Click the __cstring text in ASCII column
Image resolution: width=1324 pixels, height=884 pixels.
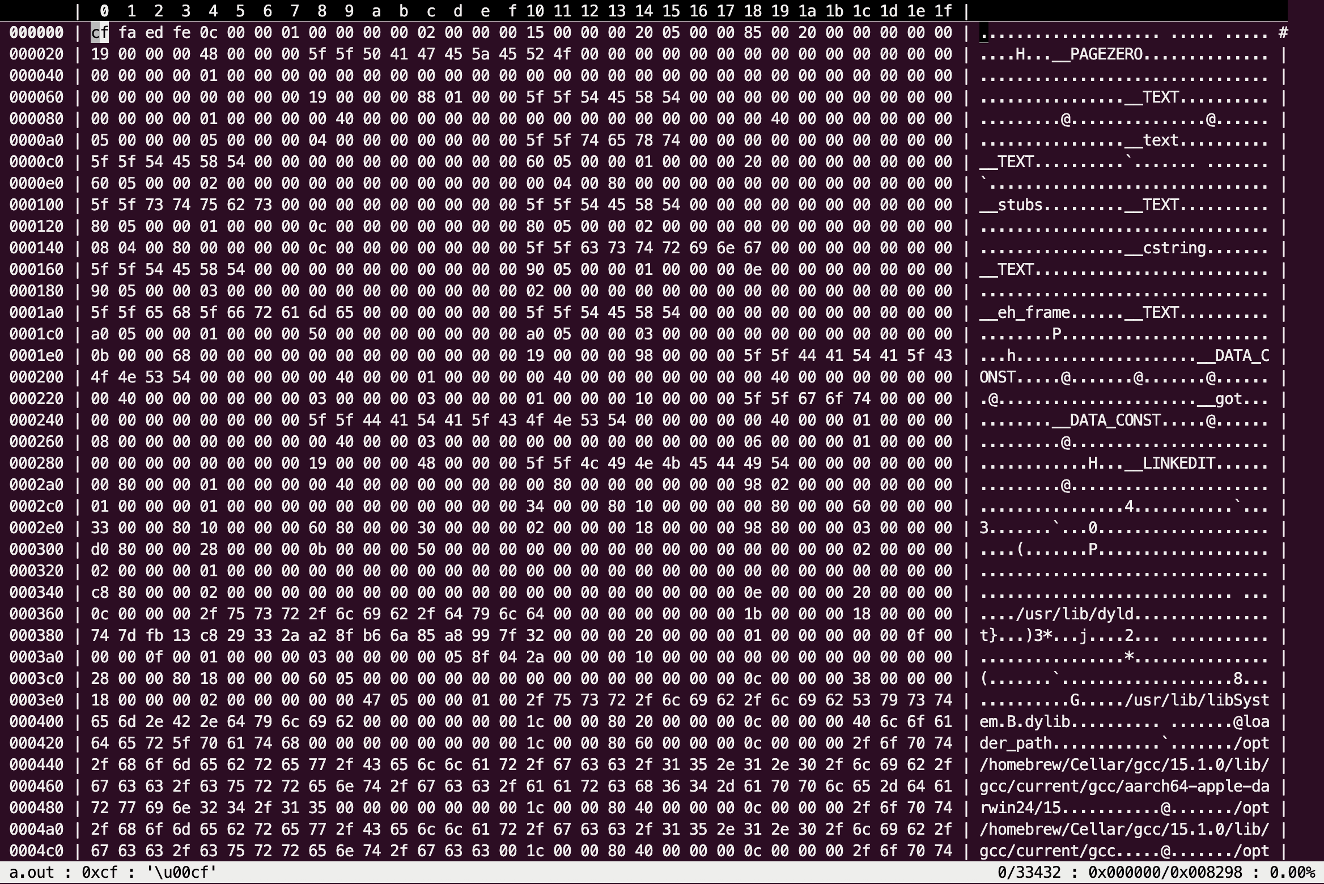point(1165,248)
